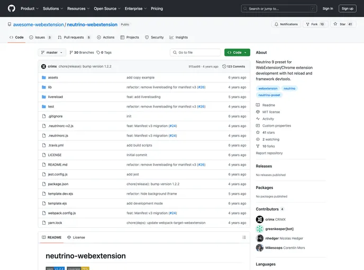View the 2 watching link
The image size is (364, 270).
pos(268,139)
